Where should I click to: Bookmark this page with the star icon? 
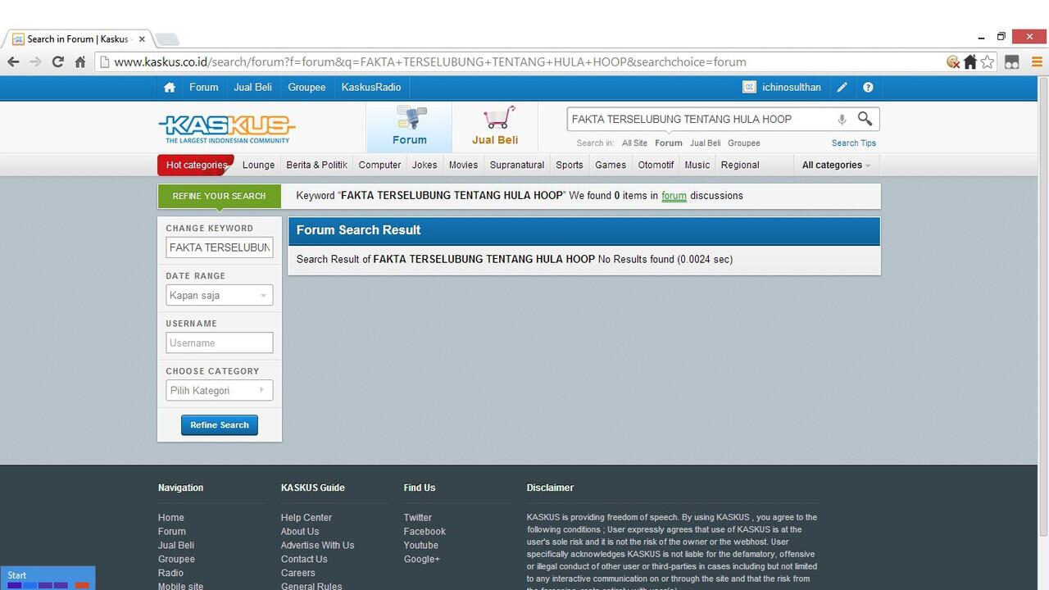(x=988, y=61)
